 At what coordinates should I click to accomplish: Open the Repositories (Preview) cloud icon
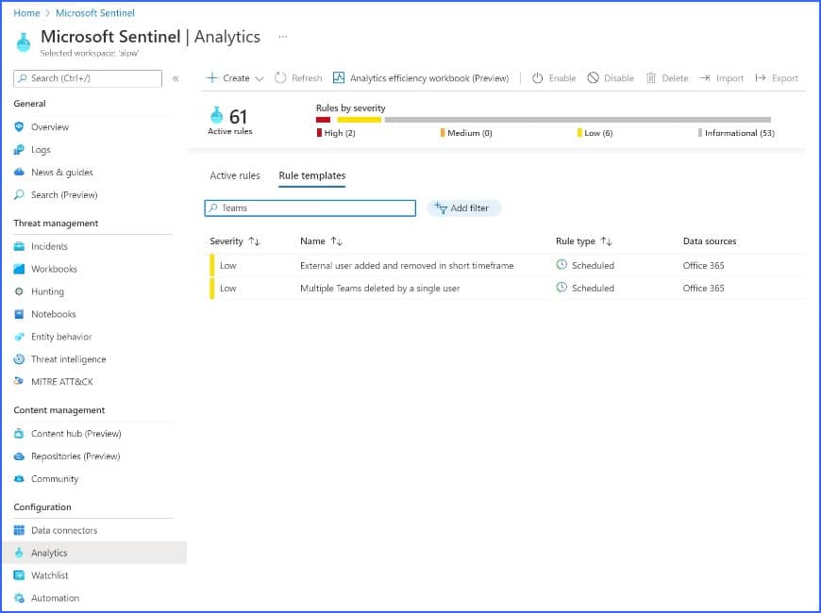click(x=20, y=456)
